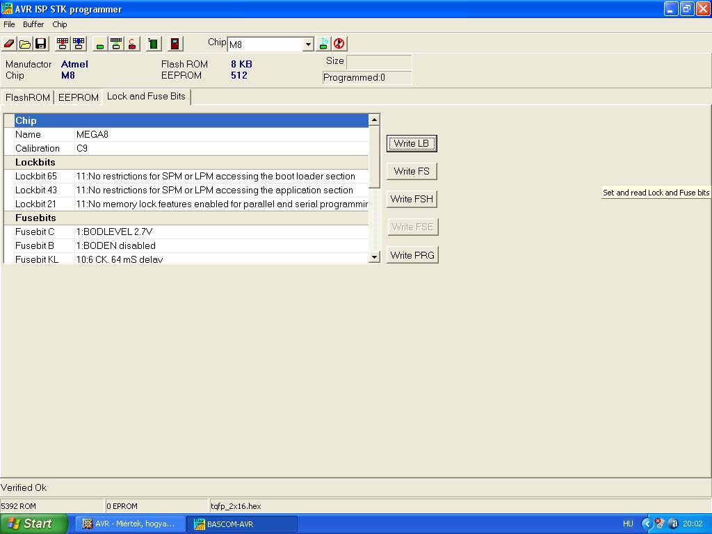This screenshot has height=534, width=712.
Task: Switch to the EEPROM tab
Action: click(78, 97)
